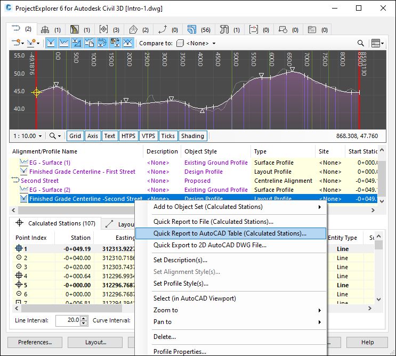
Task: Expand the Zoom to submenu
Action: tap(231, 310)
